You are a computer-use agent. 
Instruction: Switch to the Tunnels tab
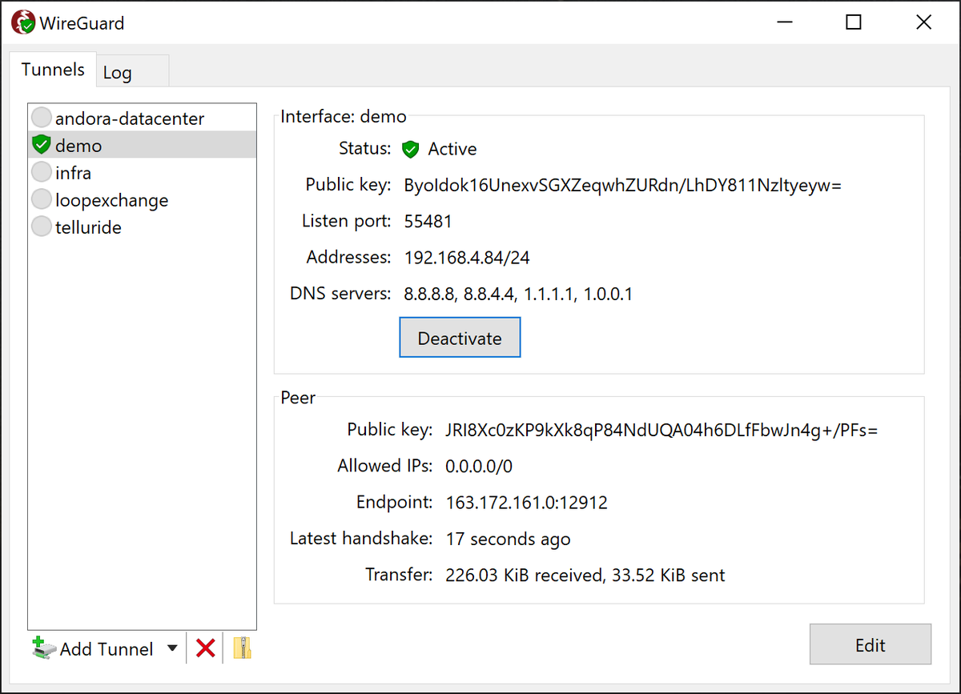point(53,70)
